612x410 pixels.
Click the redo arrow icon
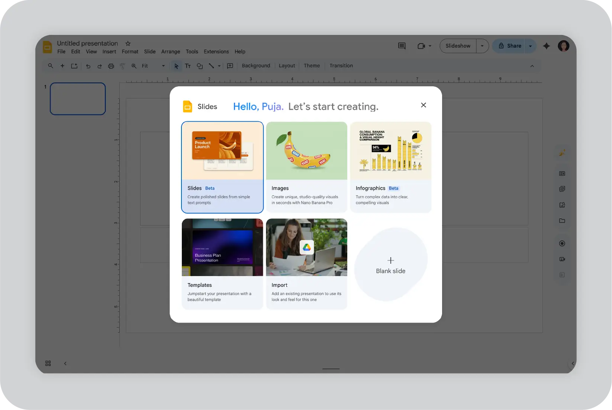(x=99, y=66)
